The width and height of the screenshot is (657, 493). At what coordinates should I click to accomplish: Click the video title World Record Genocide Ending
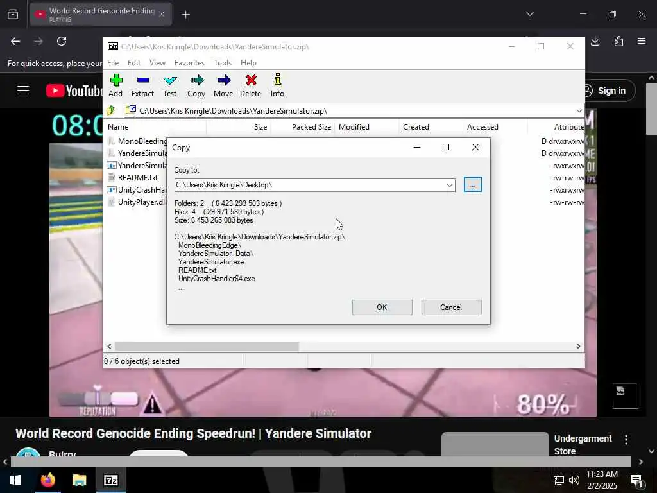click(193, 433)
